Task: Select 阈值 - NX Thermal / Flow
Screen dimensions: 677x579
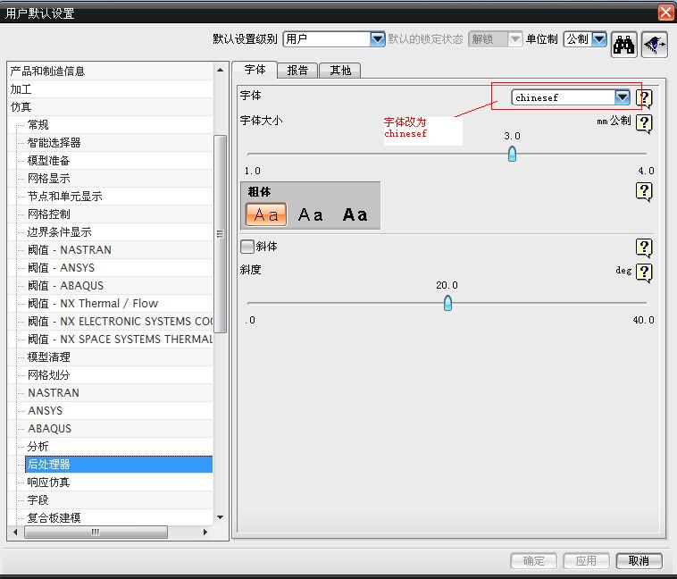Action: (92, 304)
